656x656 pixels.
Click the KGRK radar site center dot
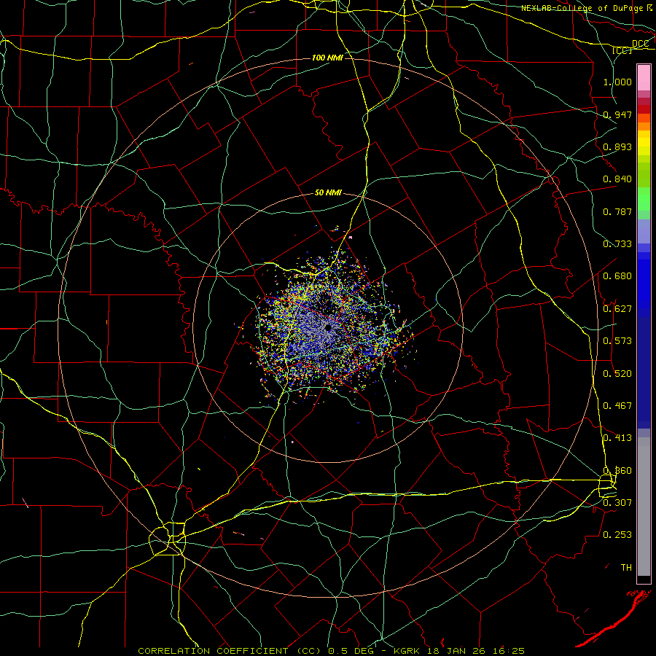328,327
